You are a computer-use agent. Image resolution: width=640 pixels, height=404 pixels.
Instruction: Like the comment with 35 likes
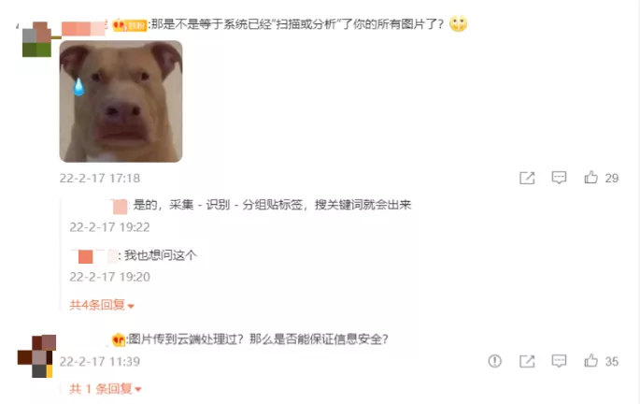590,361
